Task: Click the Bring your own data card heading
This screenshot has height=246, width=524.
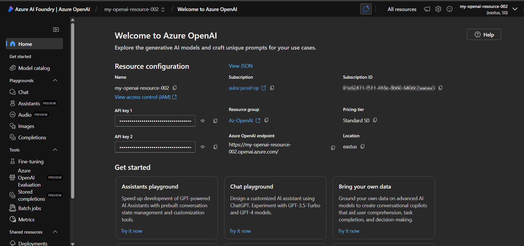Action: pyautogui.click(x=365, y=187)
